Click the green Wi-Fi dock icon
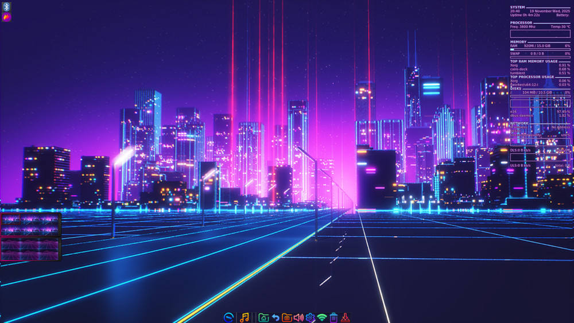This screenshot has width=574, height=323. 322,317
